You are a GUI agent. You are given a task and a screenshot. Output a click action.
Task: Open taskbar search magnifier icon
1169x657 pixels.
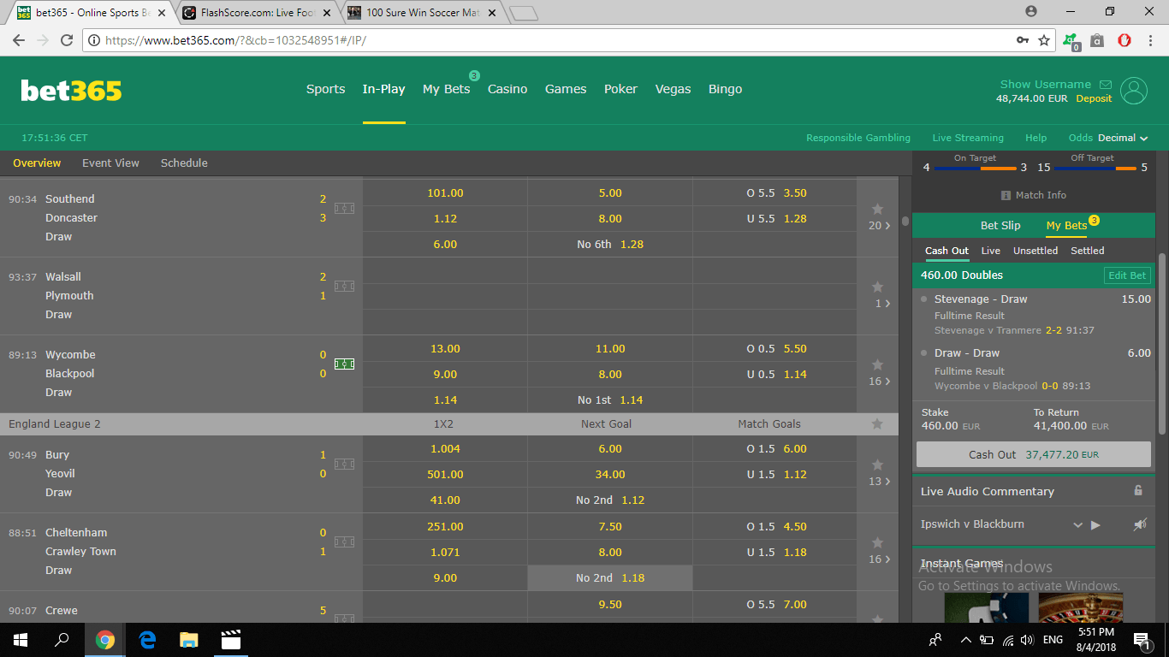[x=62, y=639]
